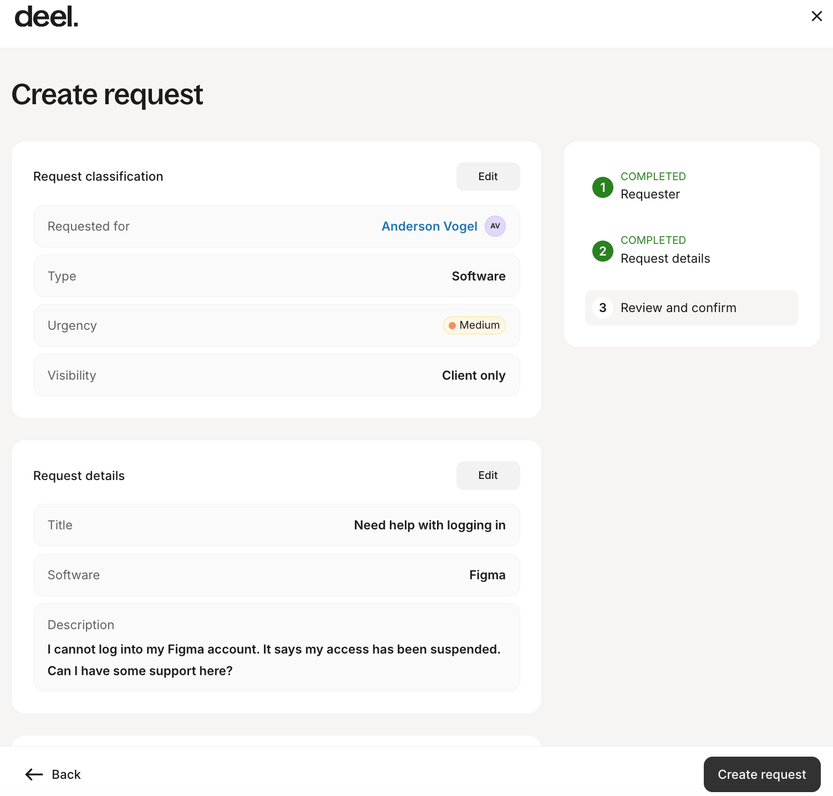The height and width of the screenshot is (796, 833).
Task: Click the green step 2 circle
Action: pos(602,251)
